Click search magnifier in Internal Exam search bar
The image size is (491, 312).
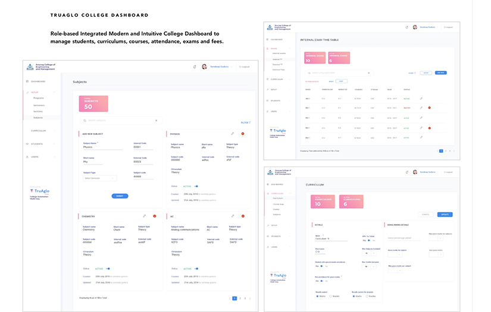tap(309, 73)
